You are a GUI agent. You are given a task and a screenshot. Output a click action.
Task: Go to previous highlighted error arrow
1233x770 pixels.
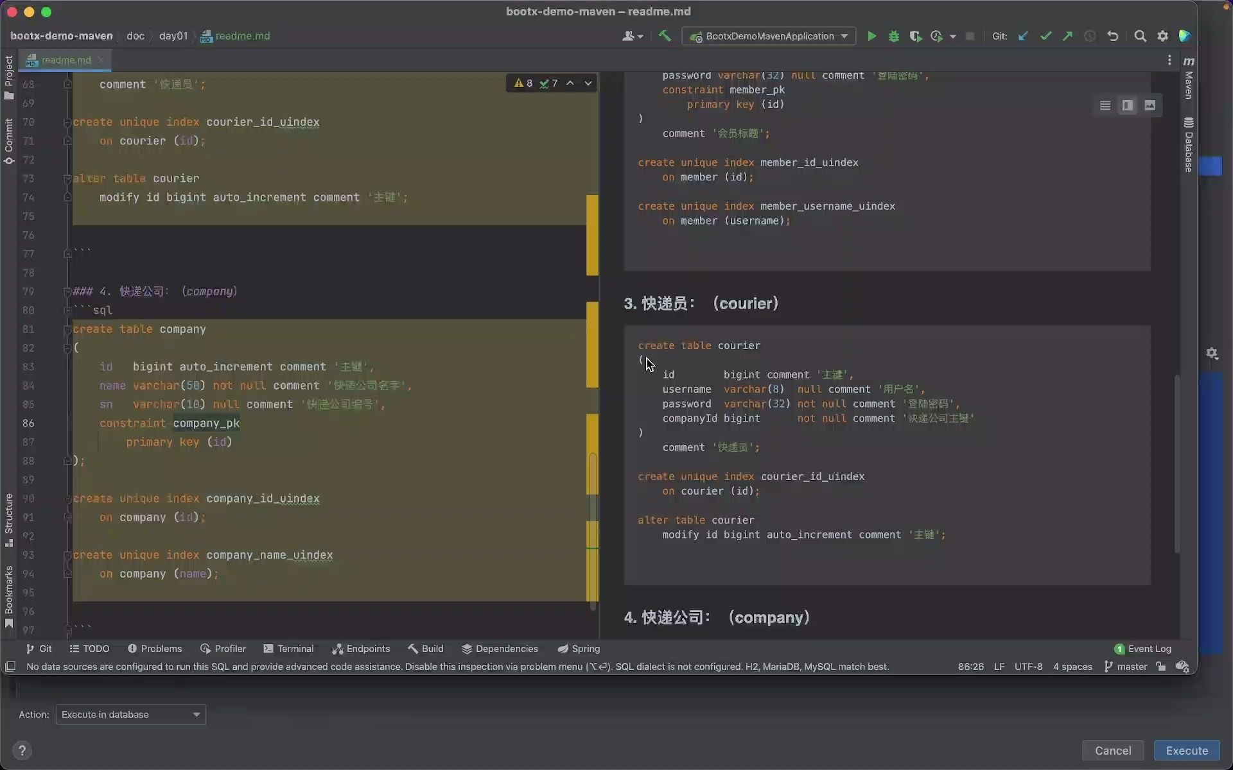tap(570, 83)
